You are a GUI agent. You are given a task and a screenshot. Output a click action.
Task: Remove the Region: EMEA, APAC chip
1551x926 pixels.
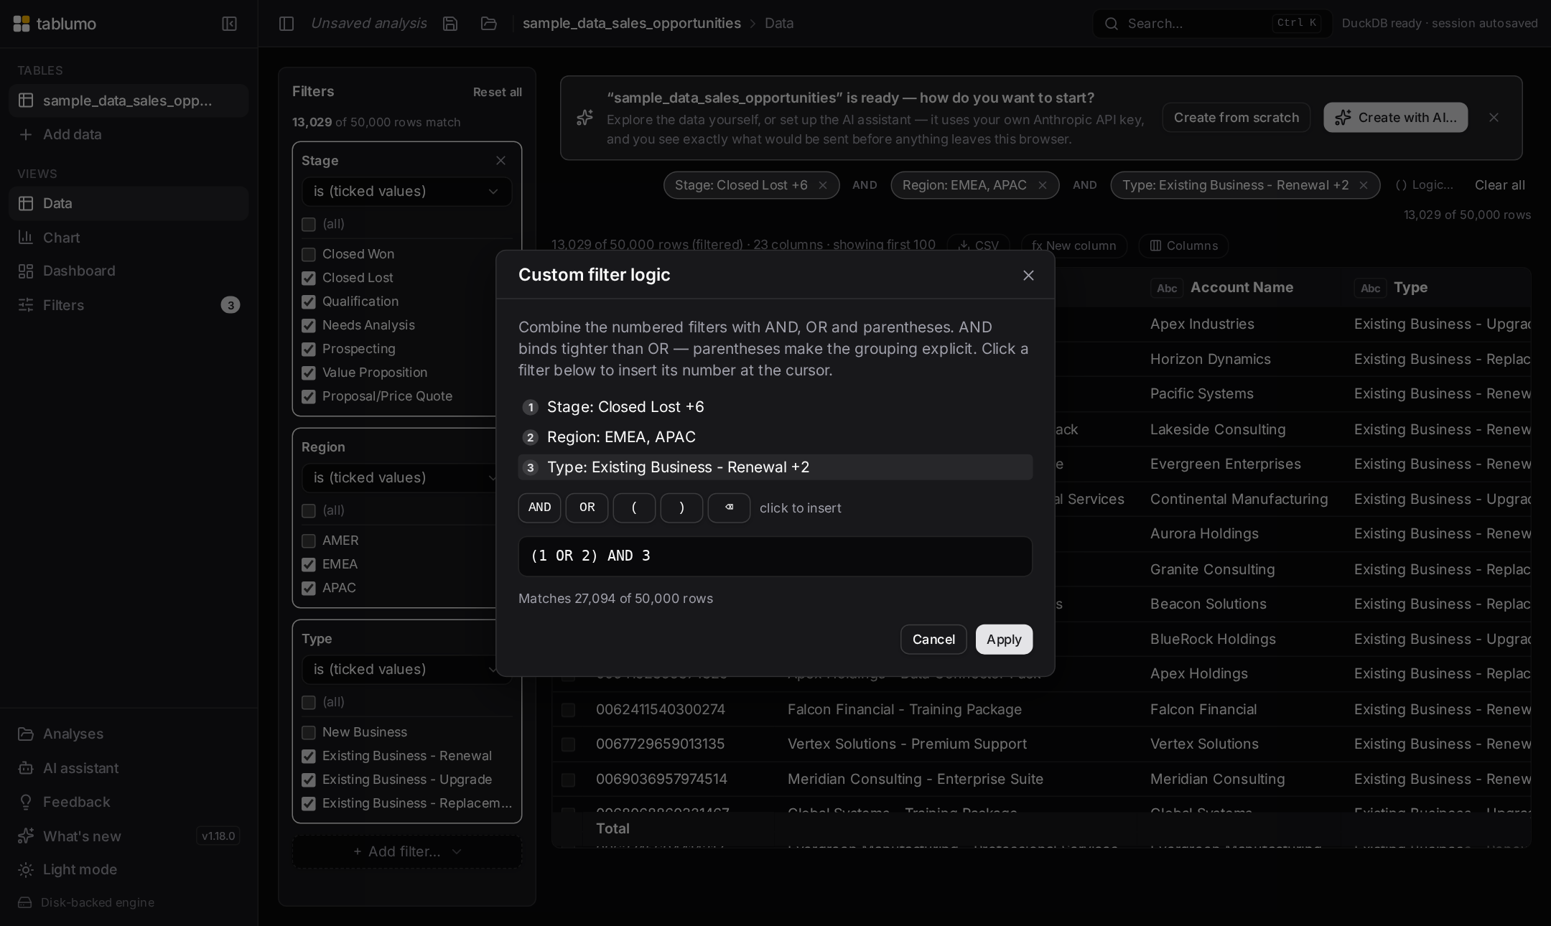pos(1043,185)
